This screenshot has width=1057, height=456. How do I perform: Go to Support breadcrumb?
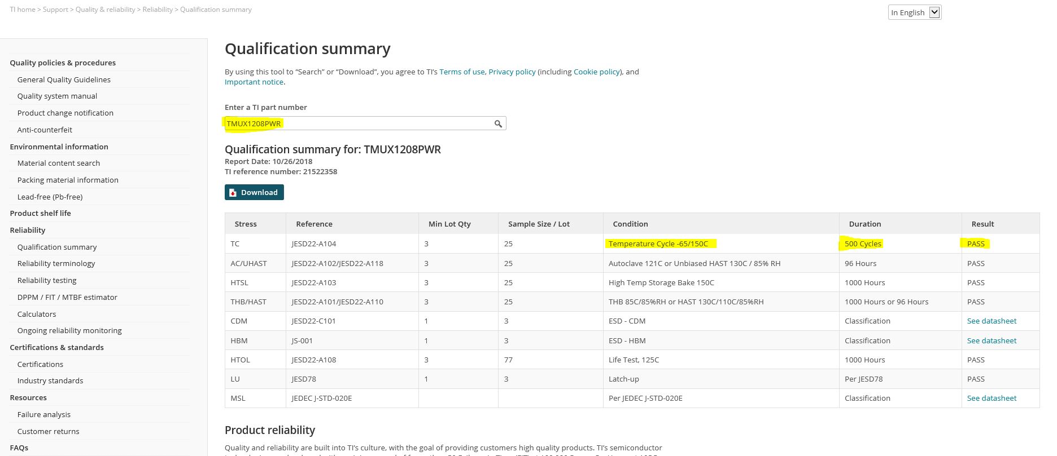[x=55, y=10]
